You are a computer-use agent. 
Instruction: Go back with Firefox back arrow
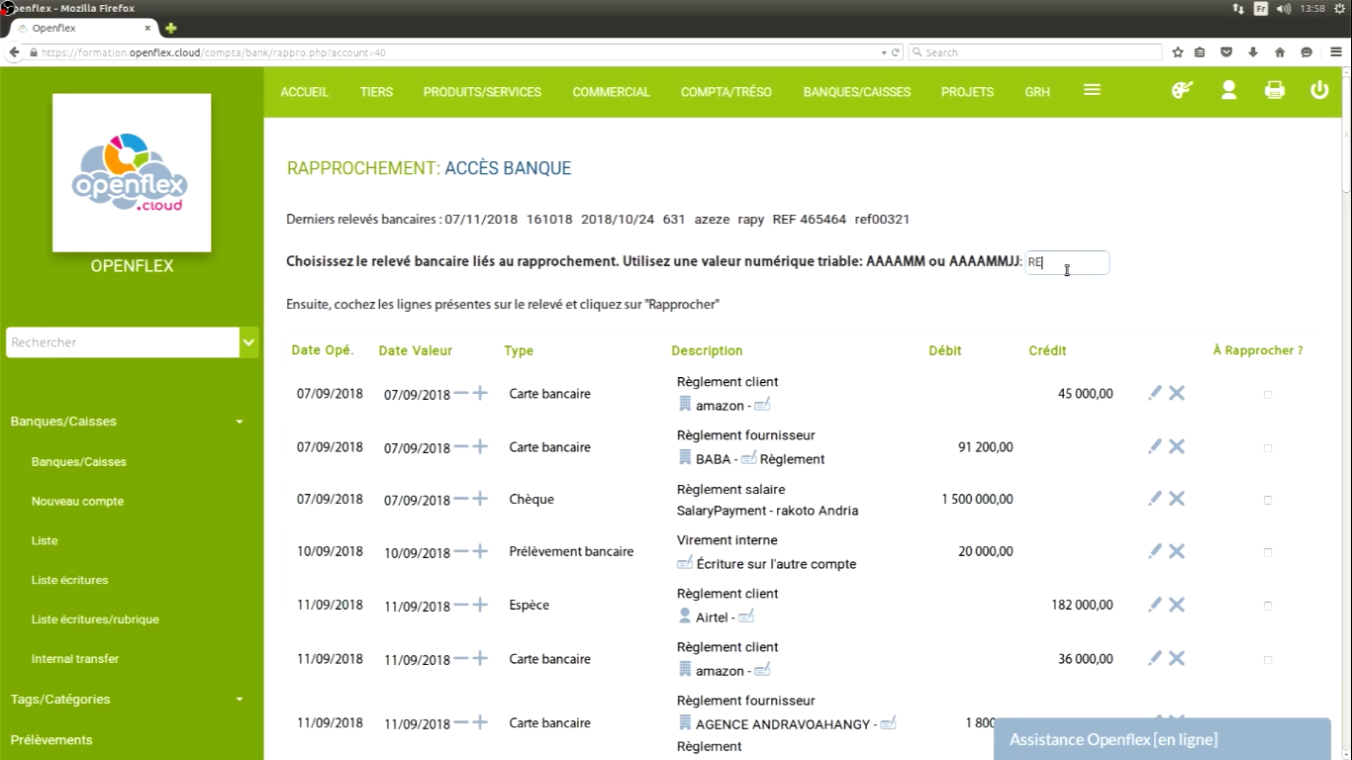click(14, 52)
